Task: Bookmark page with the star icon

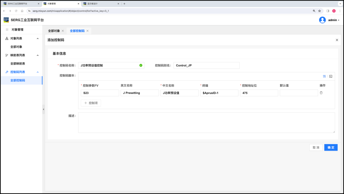Action: click(x=320, y=11)
